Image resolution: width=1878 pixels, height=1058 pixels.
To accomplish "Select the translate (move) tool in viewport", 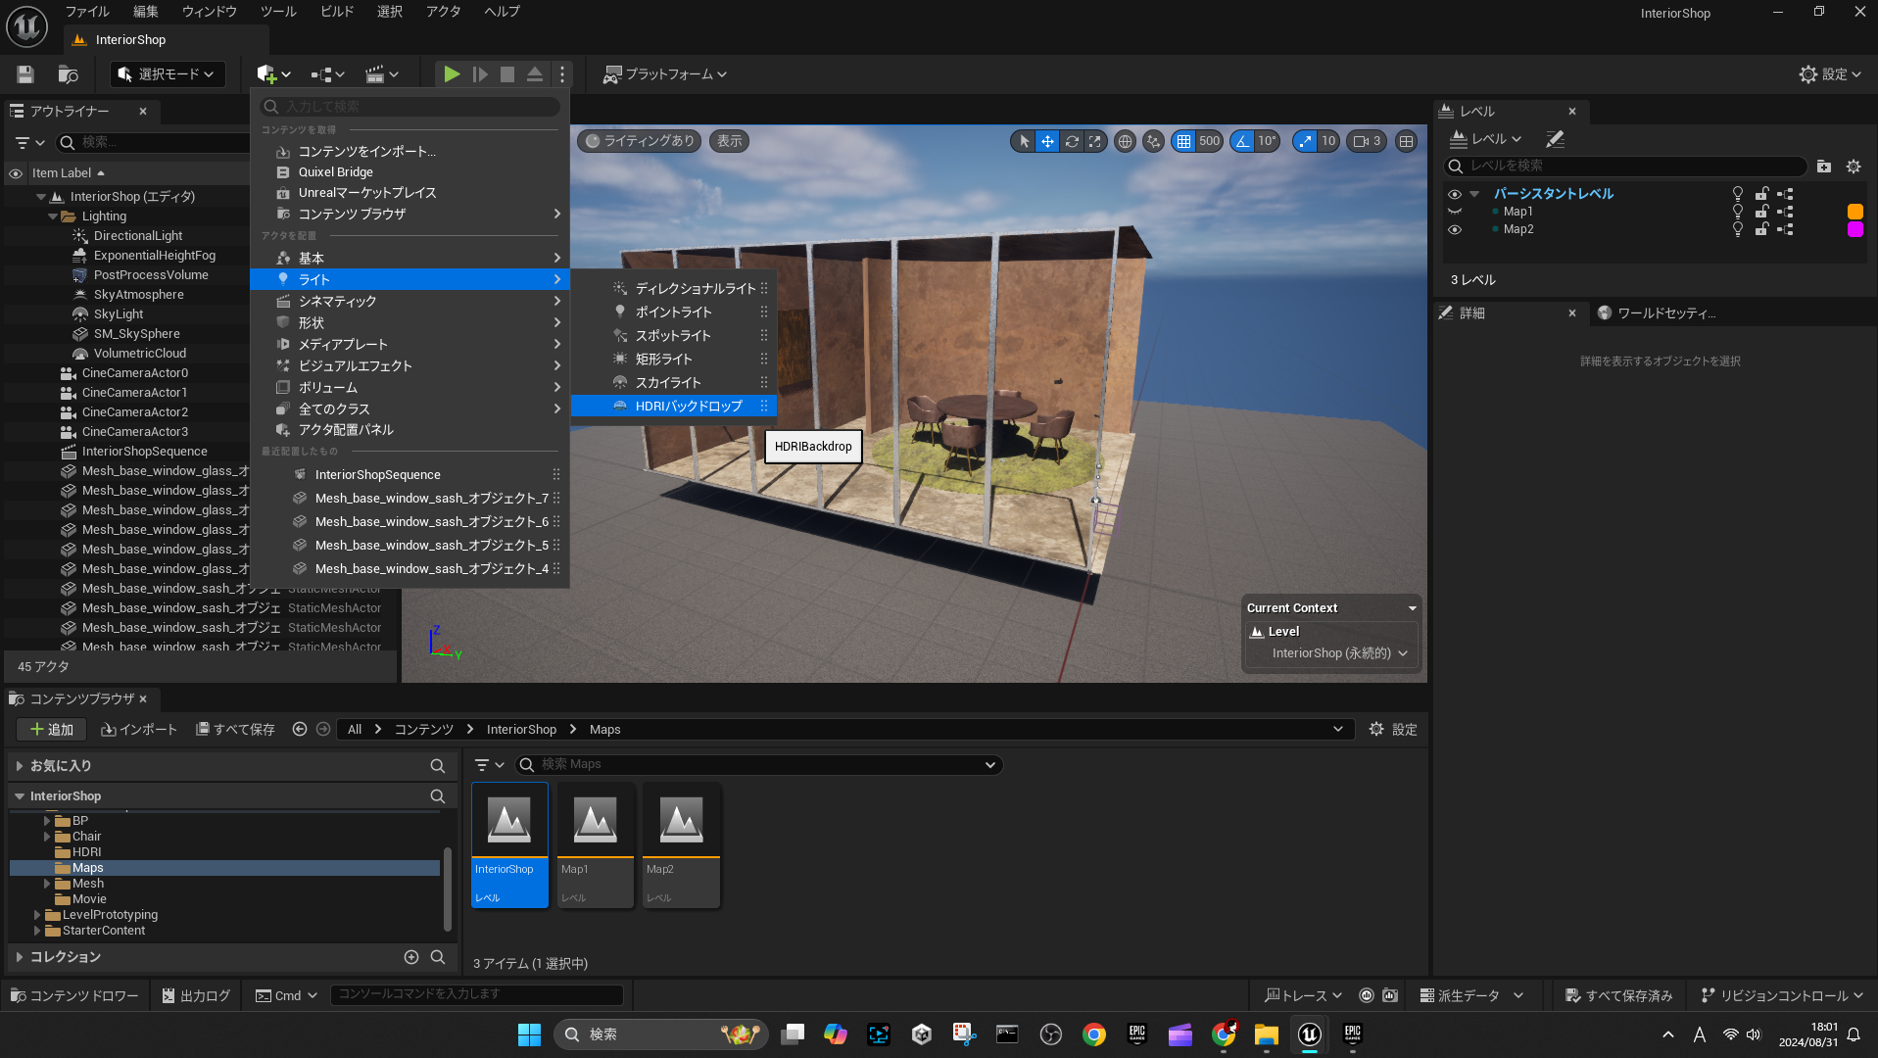I will pos(1047,141).
